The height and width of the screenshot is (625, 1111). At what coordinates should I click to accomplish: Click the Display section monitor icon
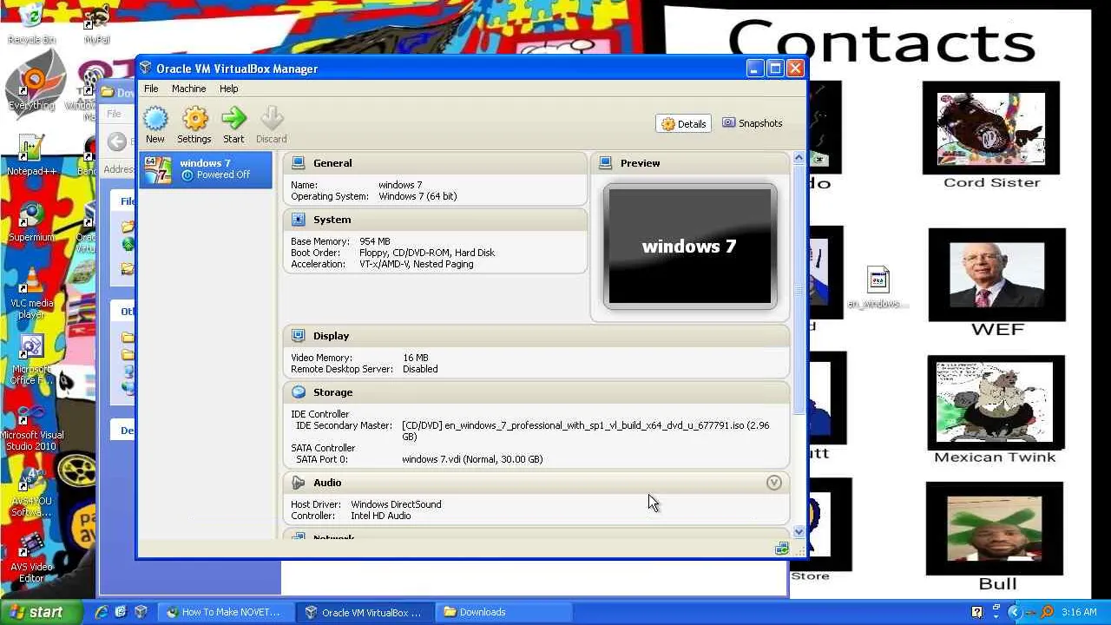(x=299, y=335)
